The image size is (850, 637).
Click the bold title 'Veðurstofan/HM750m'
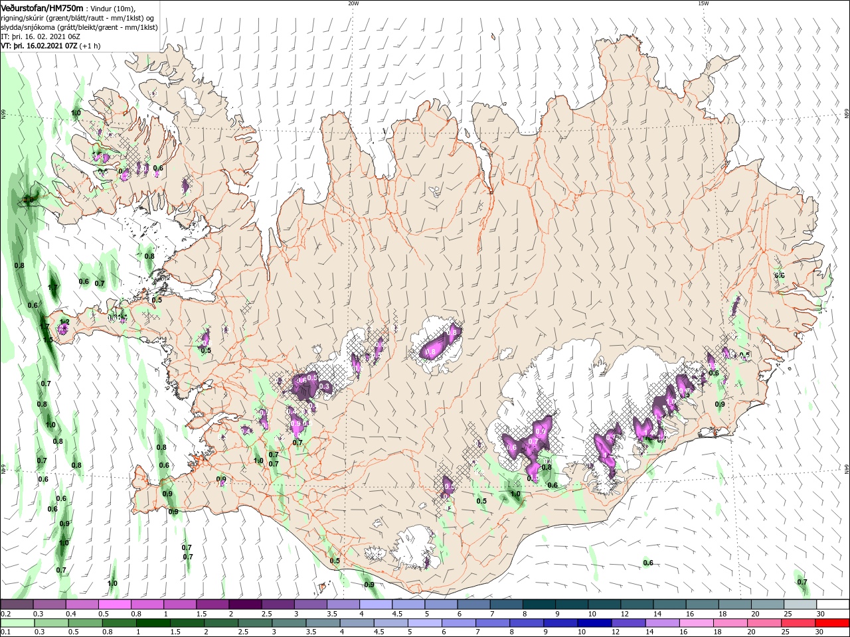42,8
